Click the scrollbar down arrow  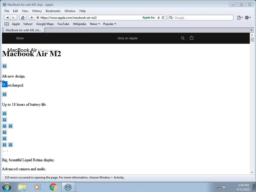pyautogui.click(x=252, y=172)
